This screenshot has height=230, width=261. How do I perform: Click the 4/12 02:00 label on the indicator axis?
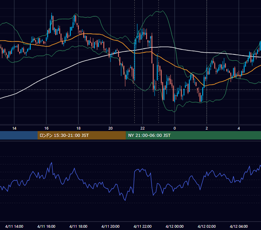(x=206, y=226)
